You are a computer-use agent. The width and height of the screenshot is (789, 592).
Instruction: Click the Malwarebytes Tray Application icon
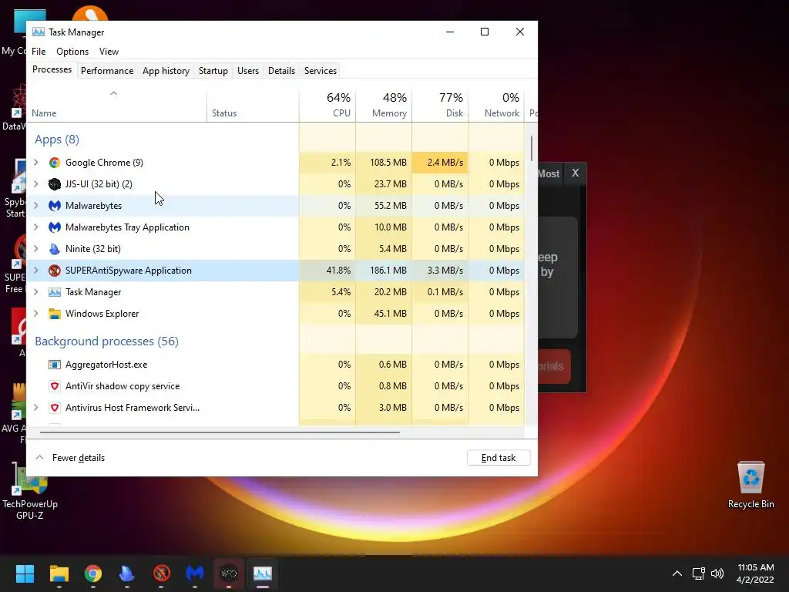tap(55, 227)
